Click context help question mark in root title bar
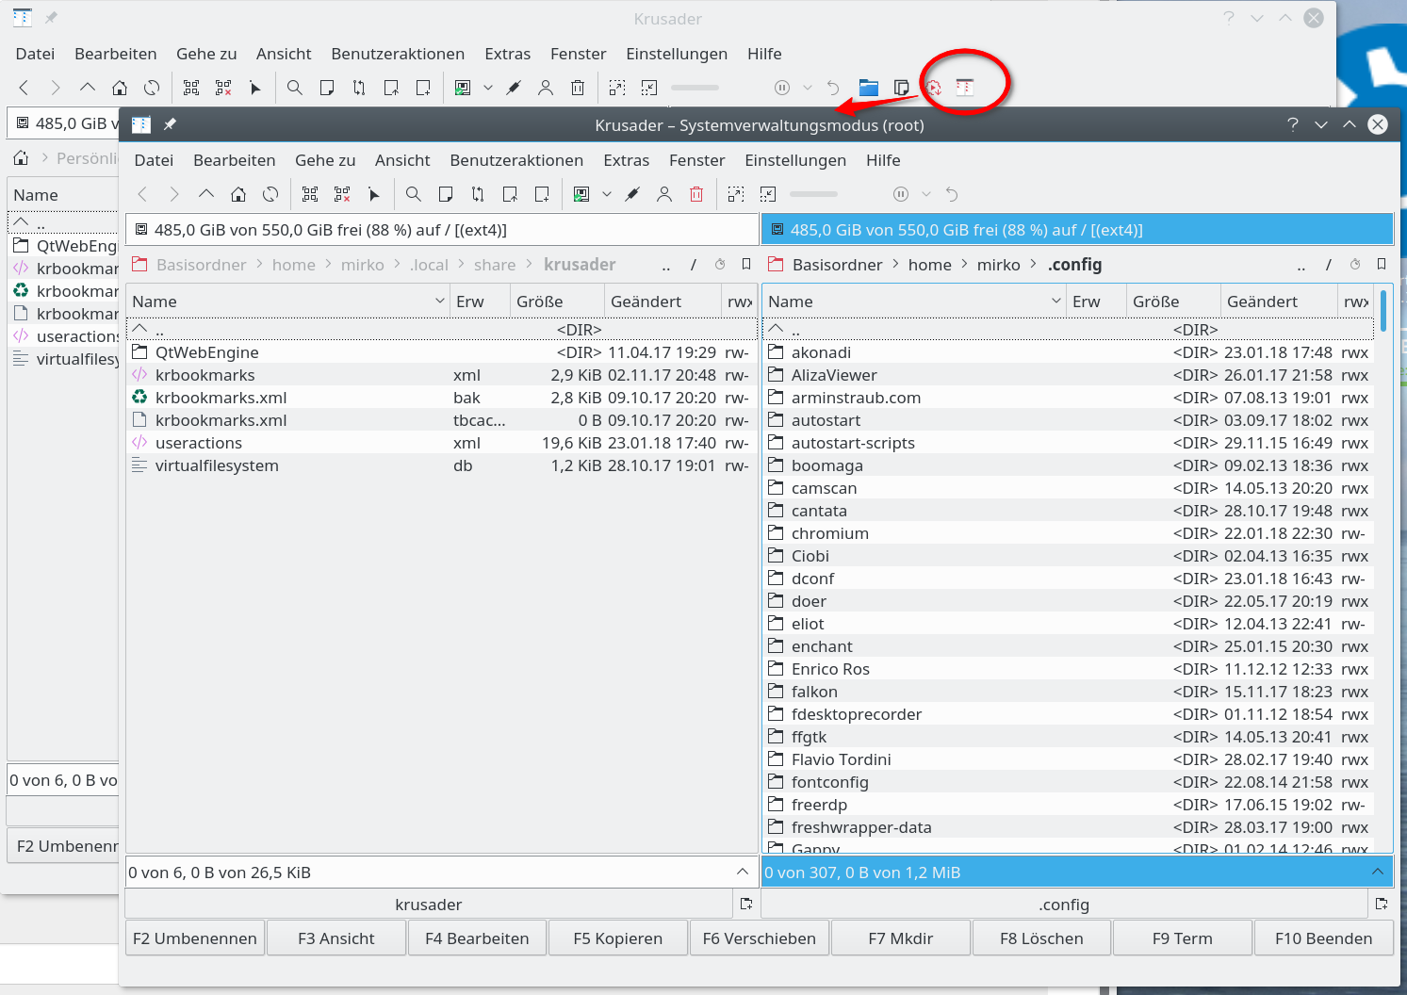Image resolution: width=1407 pixels, height=995 pixels. pos(1293,124)
